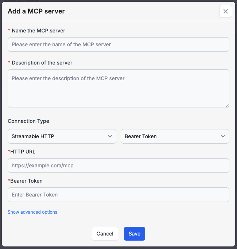Click the "HTTP URL" field label

(23, 152)
